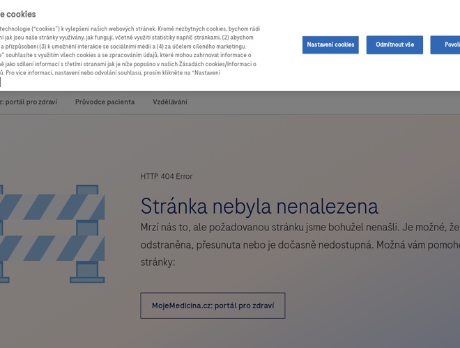
Task: Click the Stránka nebyla nenalezena heading
Action: (259, 206)
